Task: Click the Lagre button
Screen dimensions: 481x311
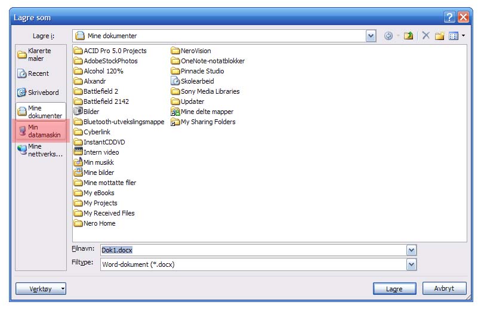Action: 394,288
